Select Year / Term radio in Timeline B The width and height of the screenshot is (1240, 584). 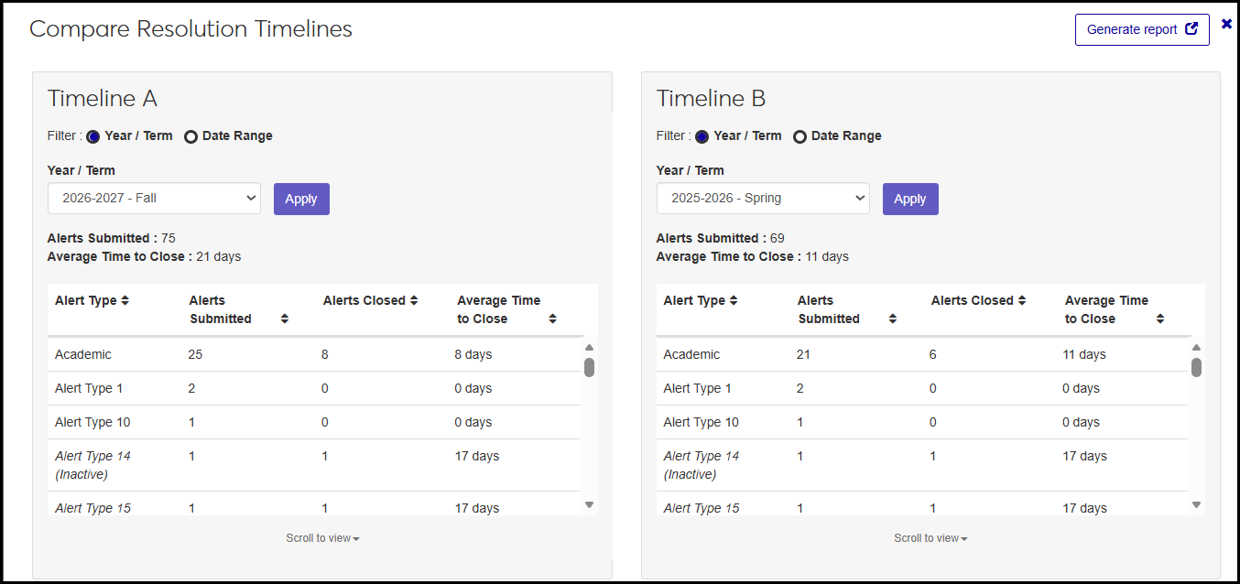pyautogui.click(x=702, y=136)
